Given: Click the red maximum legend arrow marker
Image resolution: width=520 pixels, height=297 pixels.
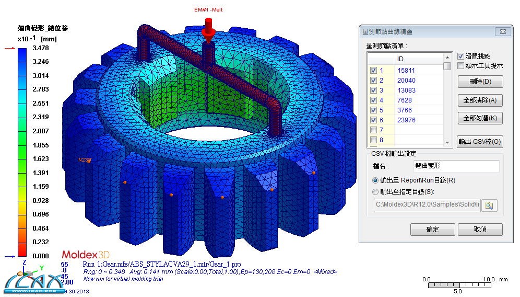Looking at the screenshot, I should click(x=9, y=48).
